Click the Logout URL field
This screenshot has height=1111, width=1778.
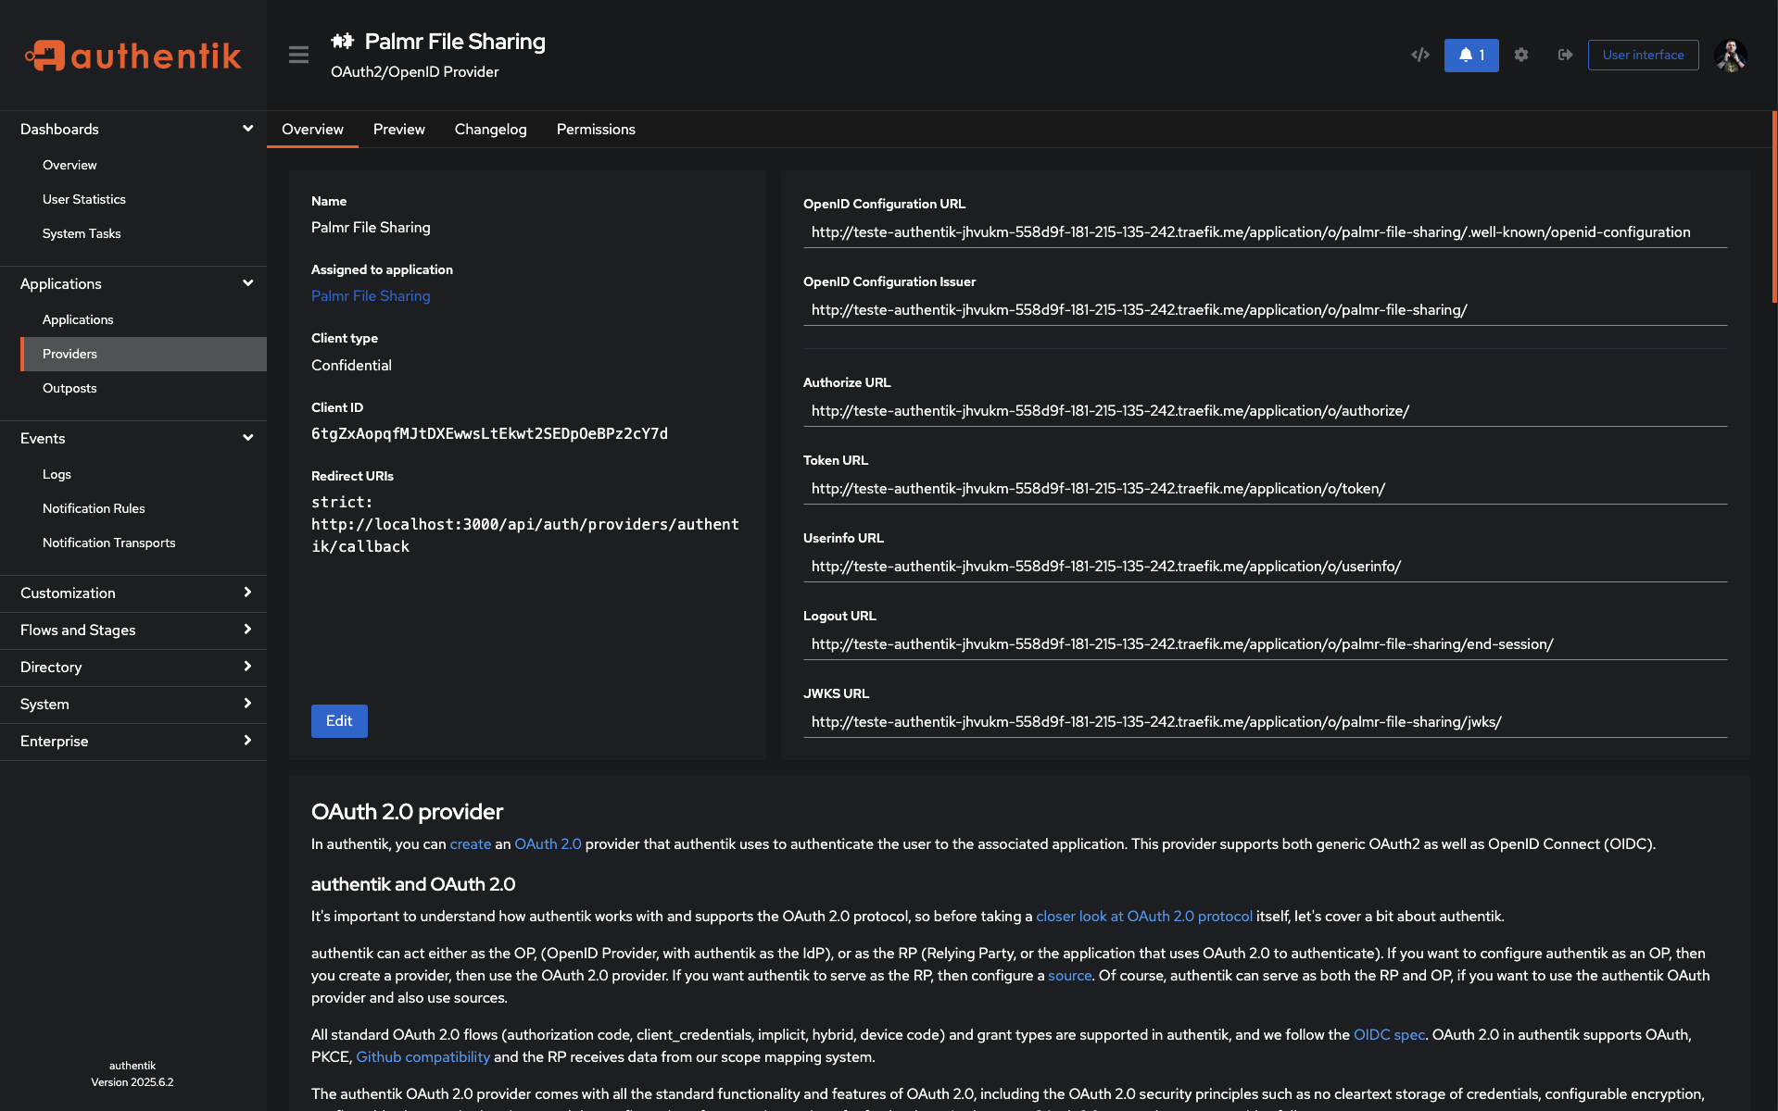tap(1266, 644)
